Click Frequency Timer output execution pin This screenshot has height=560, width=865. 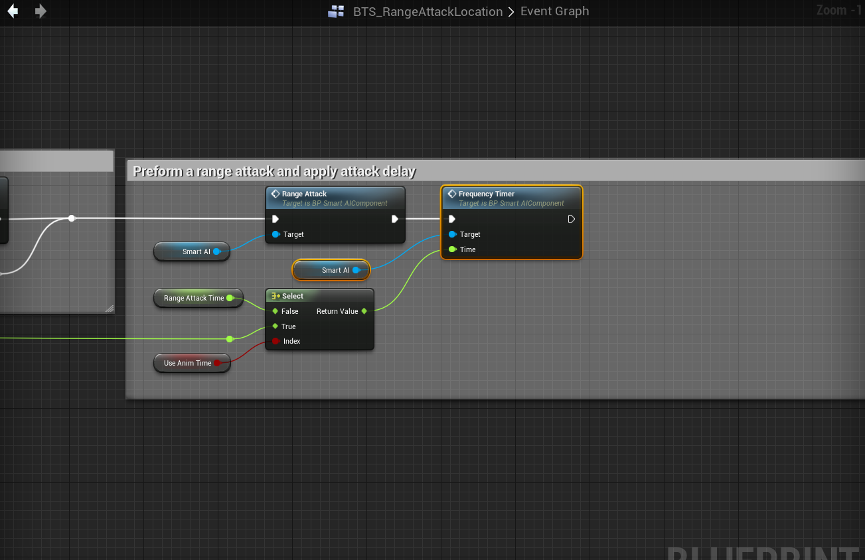(571, 219)
